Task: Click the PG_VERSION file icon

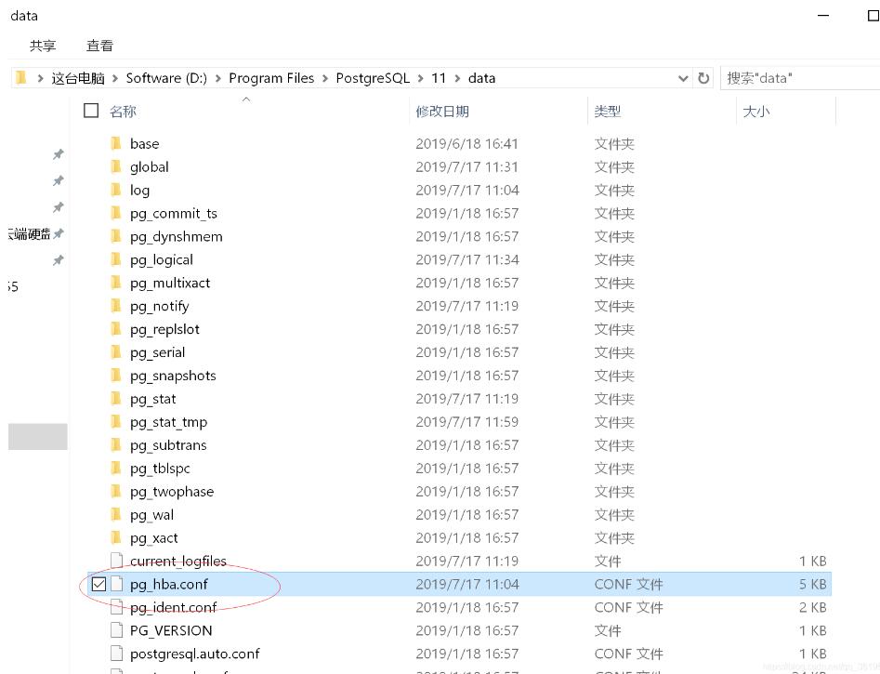Action: [x=116, y=630]
